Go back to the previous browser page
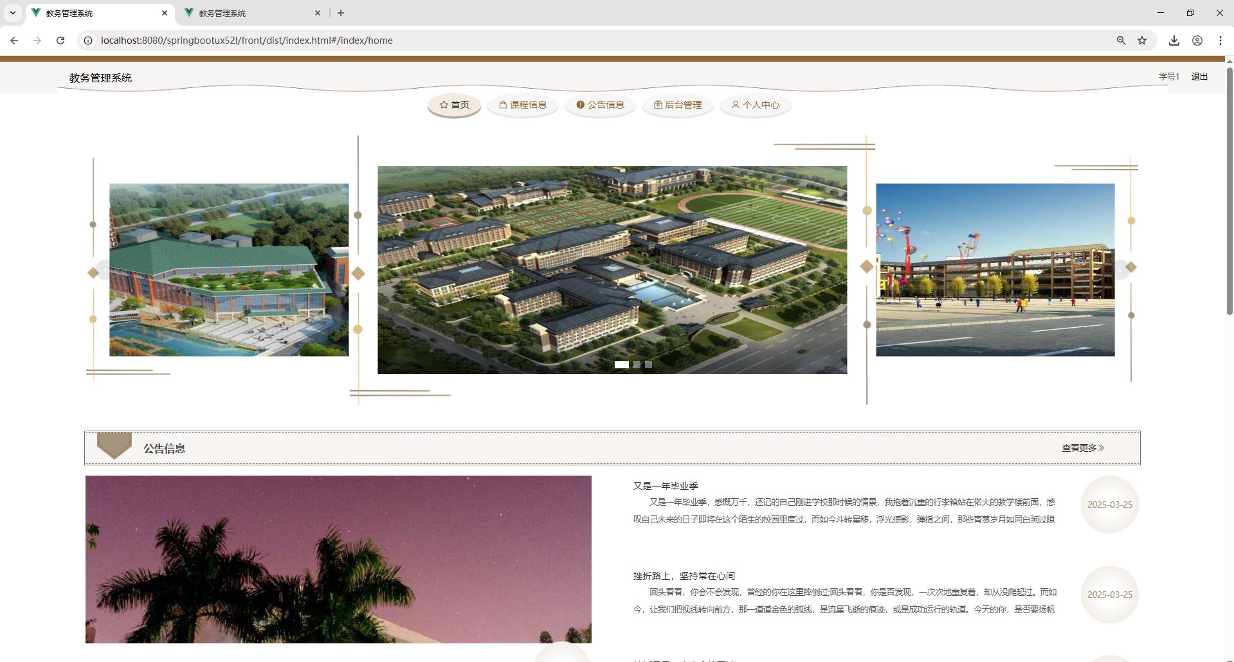The width and height of the screenshot is (1234, 662). point(14,40)
